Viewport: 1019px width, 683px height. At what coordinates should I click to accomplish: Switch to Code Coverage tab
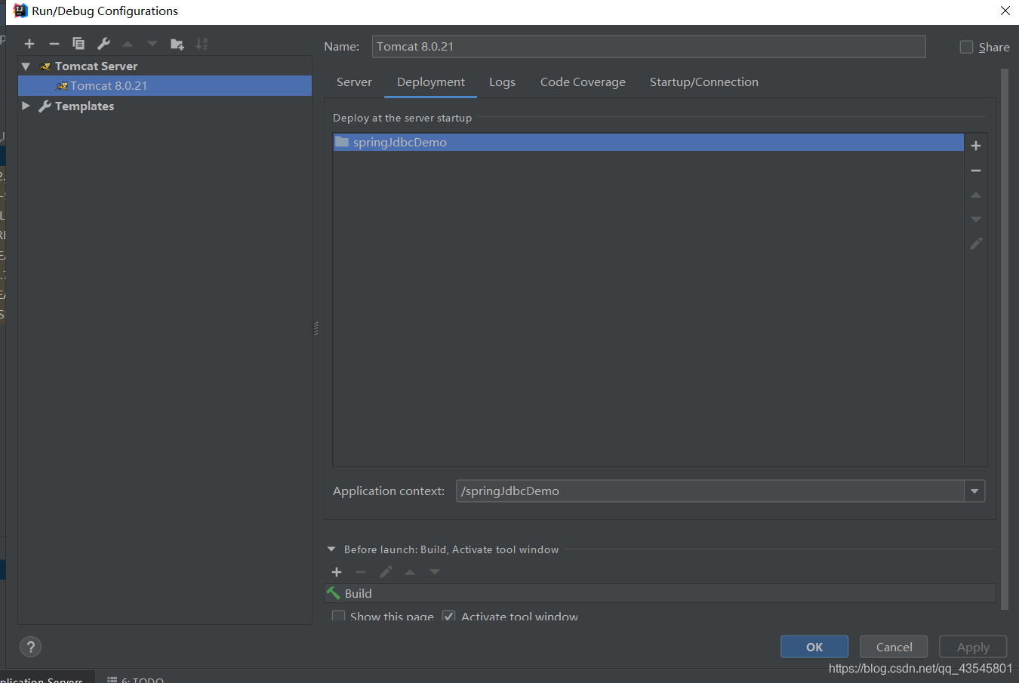point(583,82)
